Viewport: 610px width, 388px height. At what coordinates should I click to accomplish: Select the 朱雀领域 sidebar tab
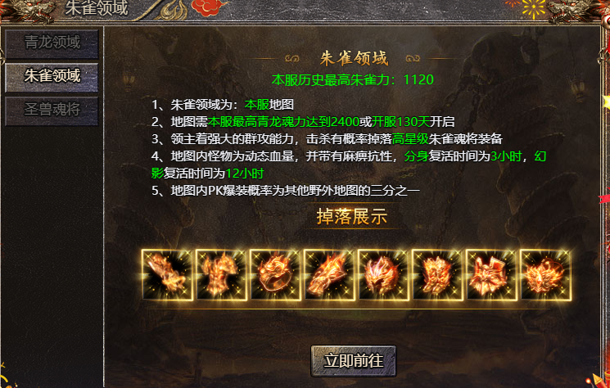coord(52,77)
